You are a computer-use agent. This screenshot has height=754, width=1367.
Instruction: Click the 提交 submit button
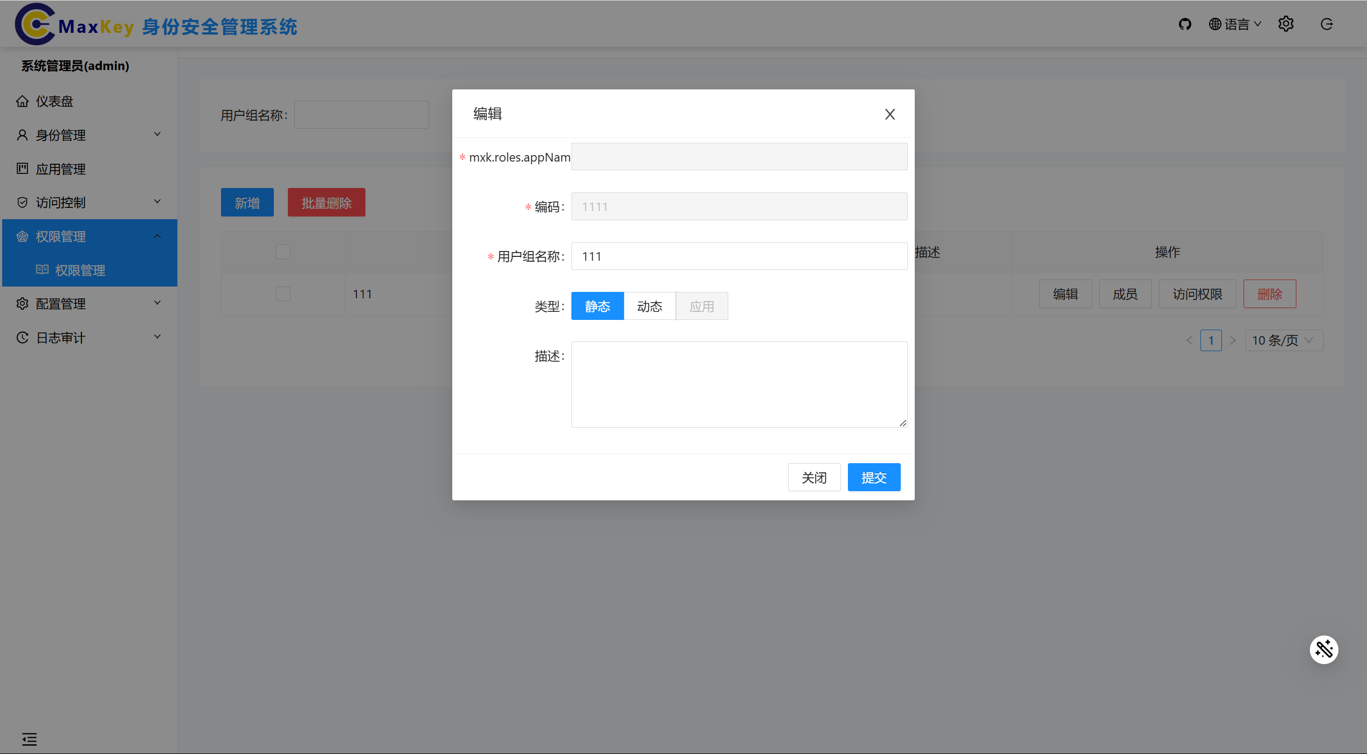[873, 477]
